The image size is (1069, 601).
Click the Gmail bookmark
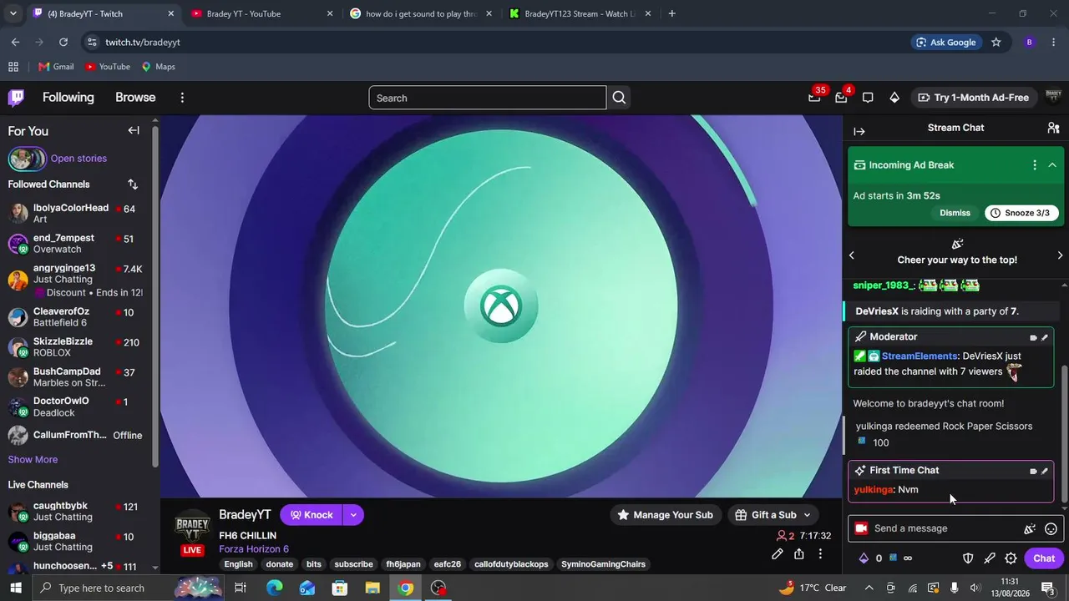(55, 67)
